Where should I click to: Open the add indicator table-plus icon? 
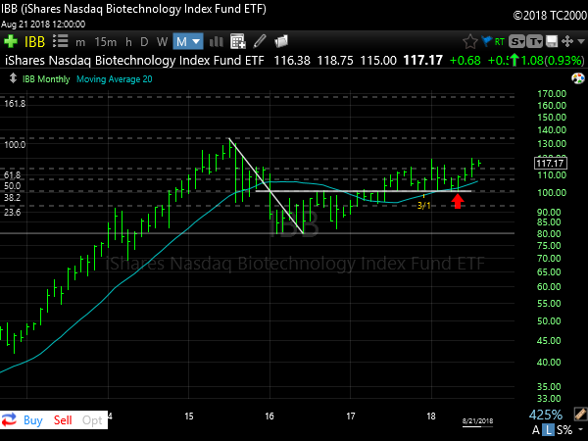(238, 41)
